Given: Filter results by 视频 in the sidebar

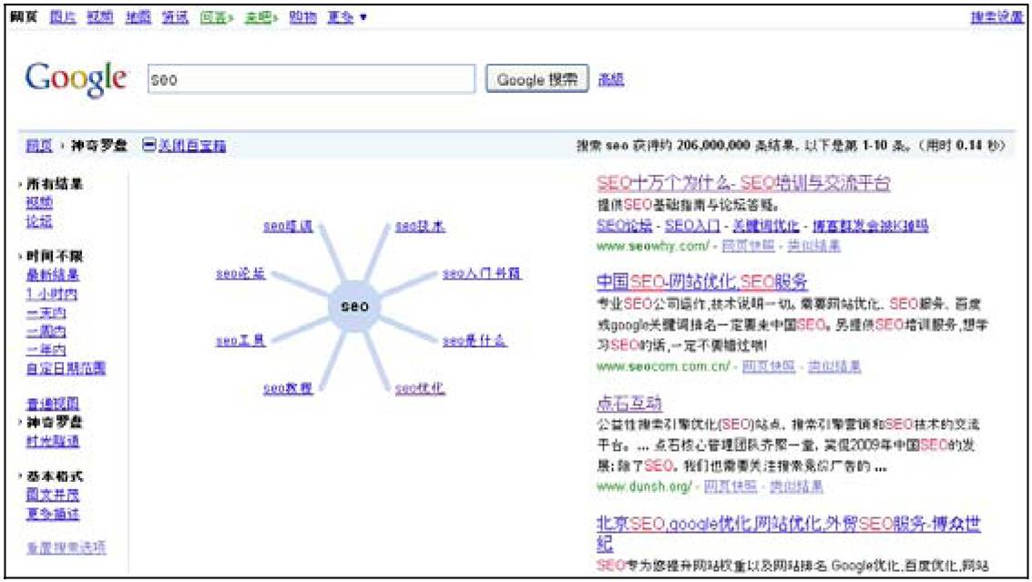Looking at the screenshot, I should pyautogui.click(x=39, y=202).
